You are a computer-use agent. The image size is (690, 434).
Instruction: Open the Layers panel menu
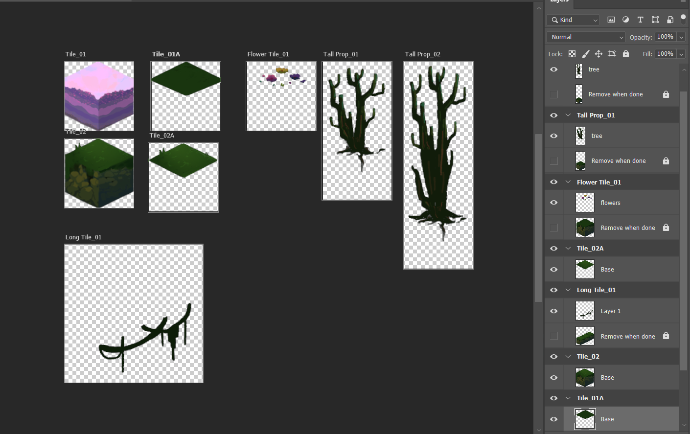click(683, 1)
